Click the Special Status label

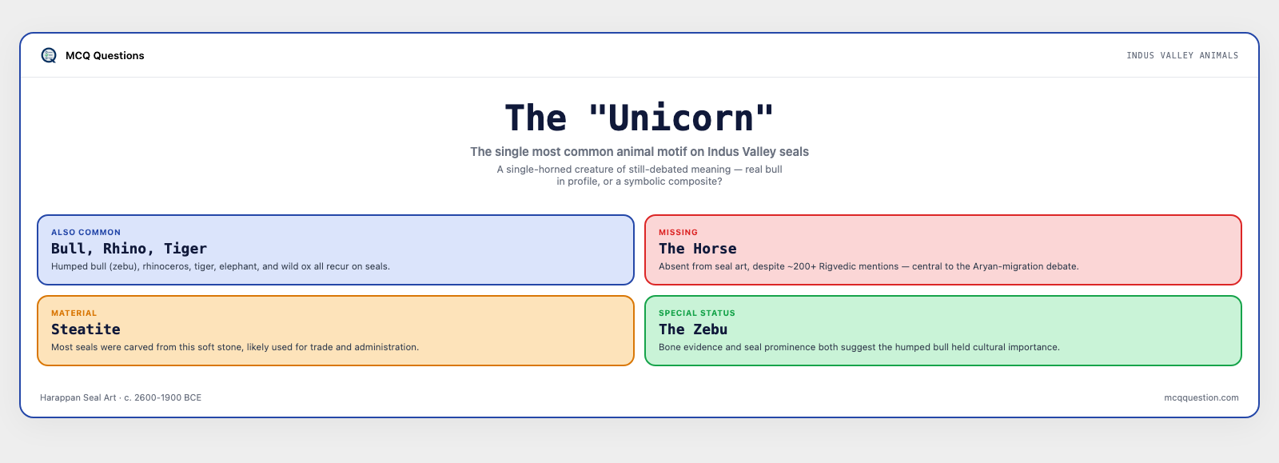[x=697, y=313]
